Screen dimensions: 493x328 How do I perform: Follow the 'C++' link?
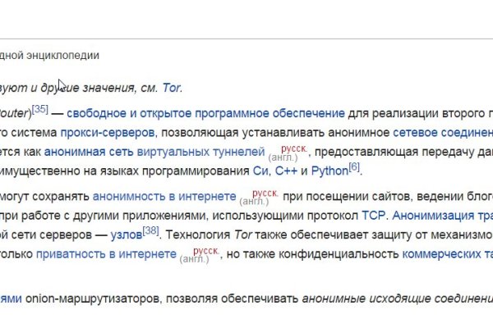284,171
